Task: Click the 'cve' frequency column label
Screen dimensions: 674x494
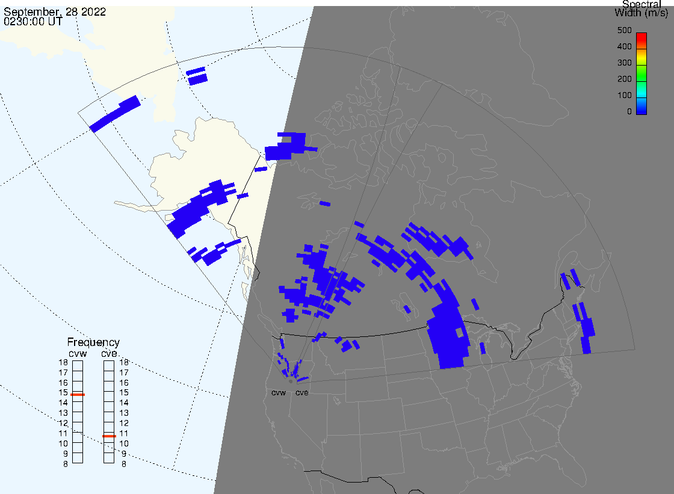Action: [x=109, y=353]
